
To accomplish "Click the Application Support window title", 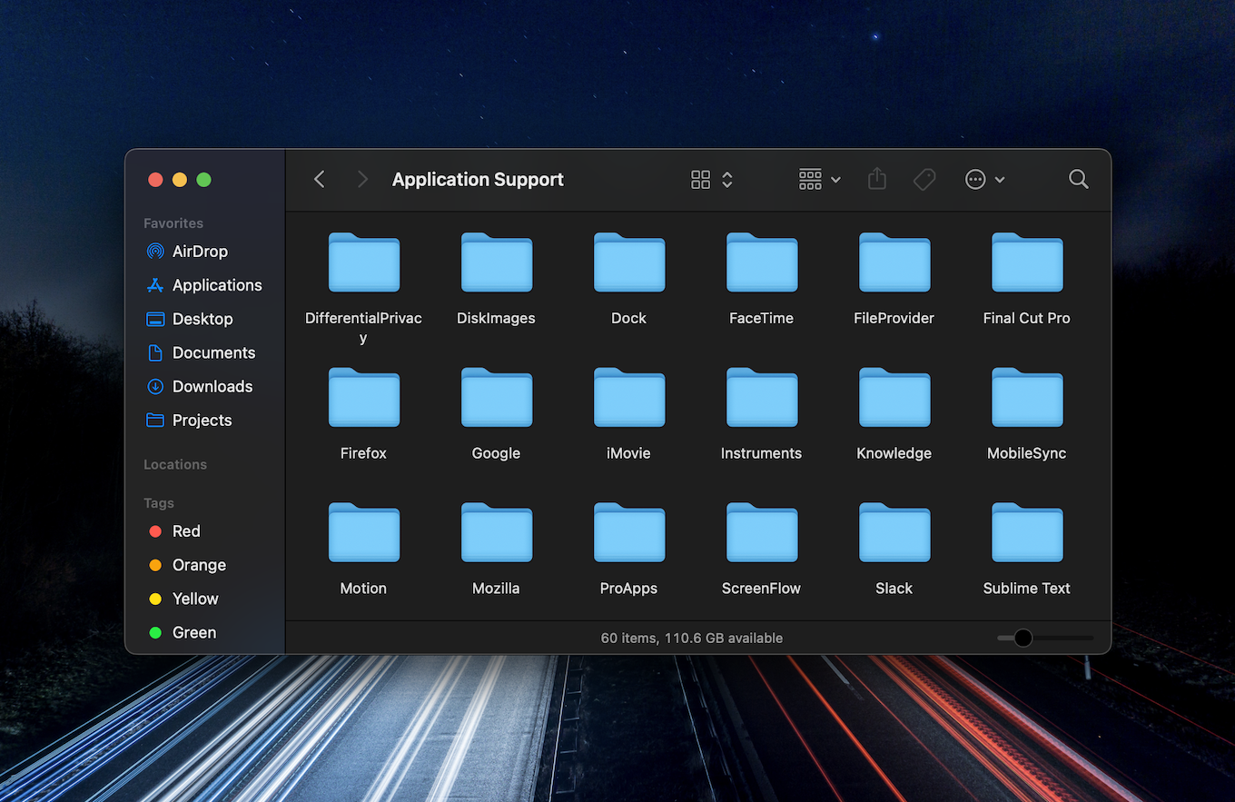I will (478, 180).
